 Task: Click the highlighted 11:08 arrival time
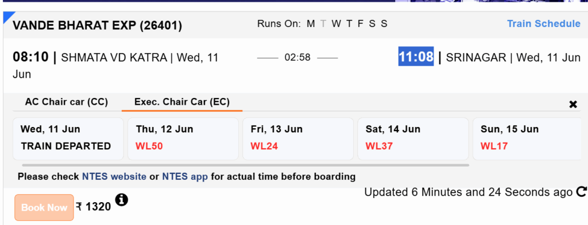416,57
